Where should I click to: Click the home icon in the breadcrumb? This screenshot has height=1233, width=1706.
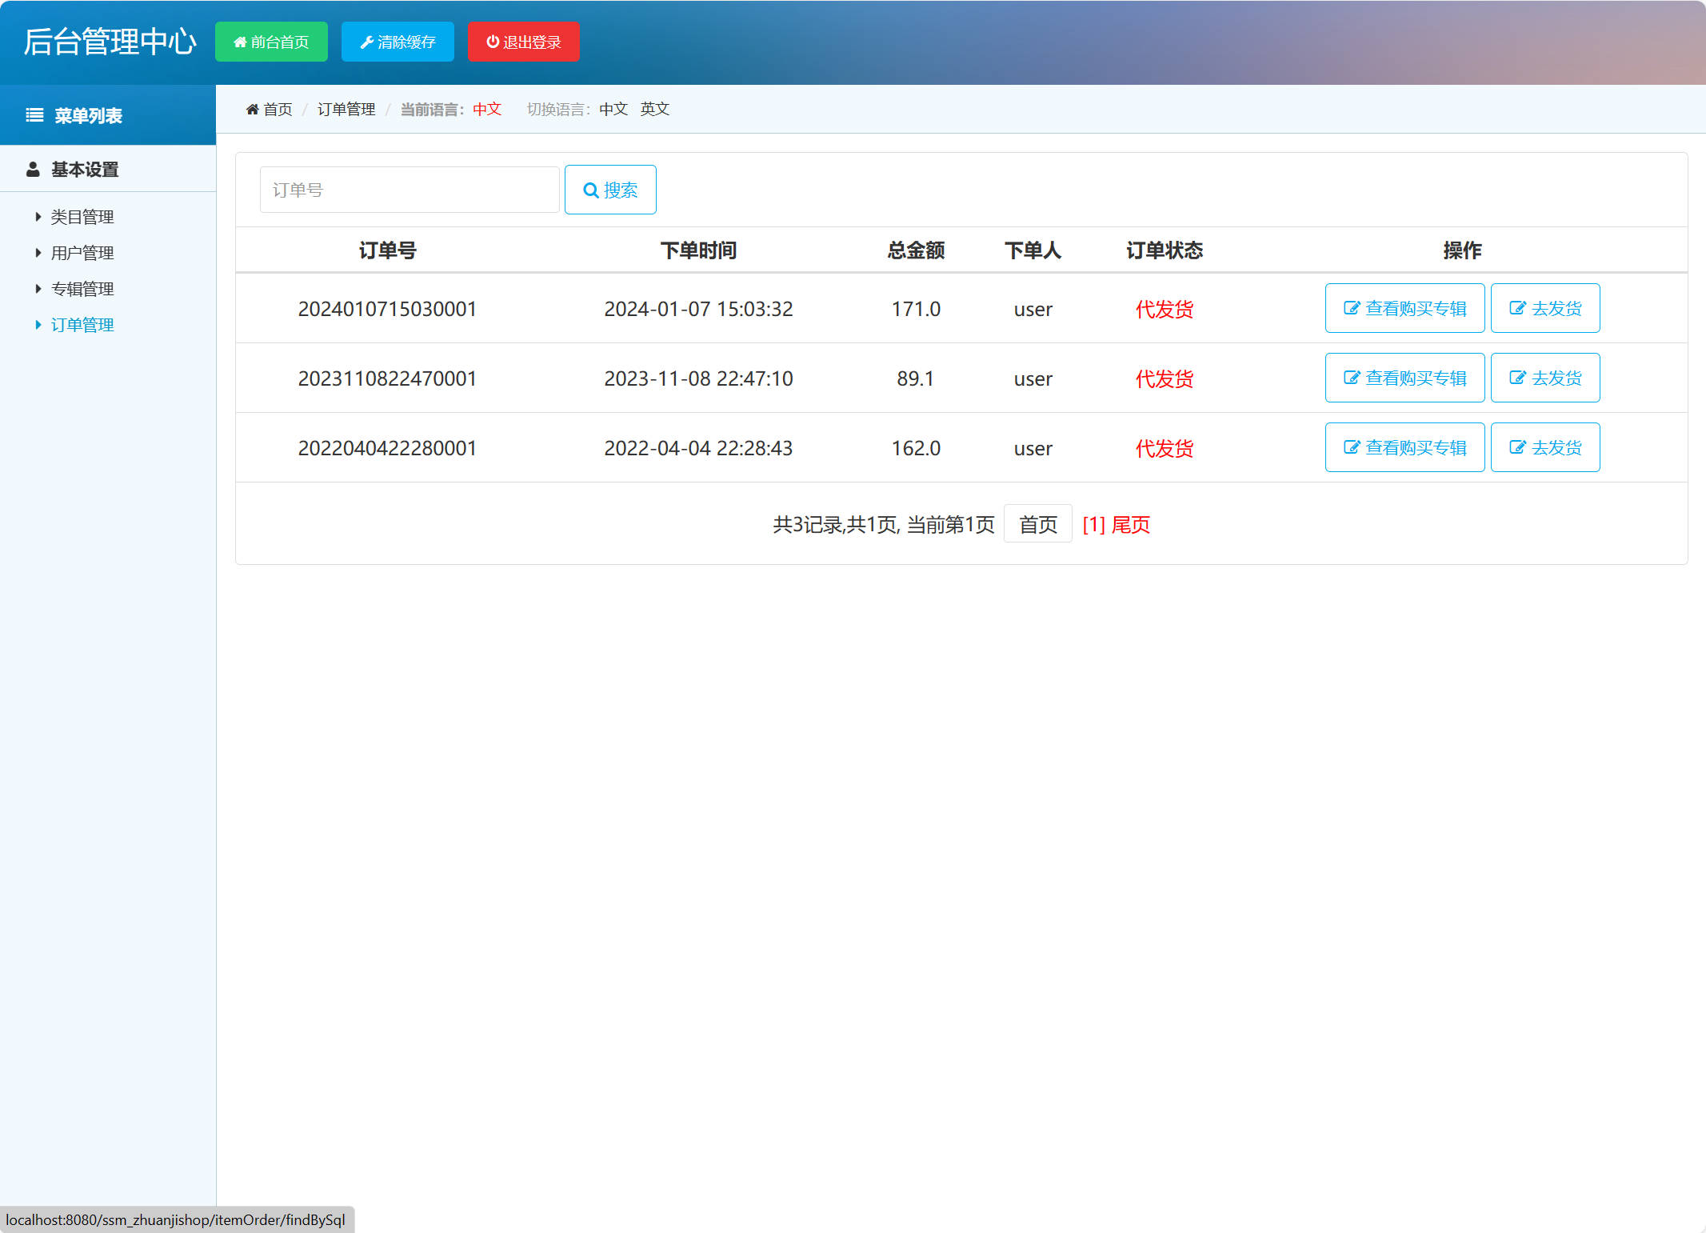click(x=252, y=109)
